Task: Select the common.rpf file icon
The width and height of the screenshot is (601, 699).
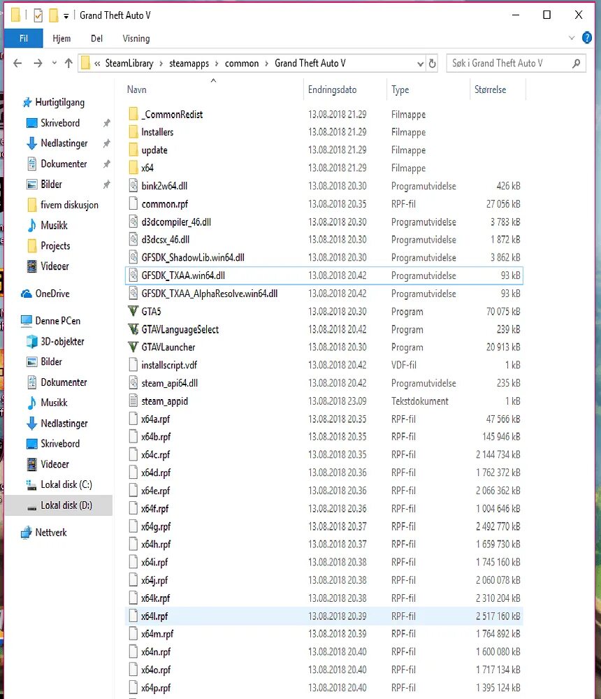Action: point(133,203)
